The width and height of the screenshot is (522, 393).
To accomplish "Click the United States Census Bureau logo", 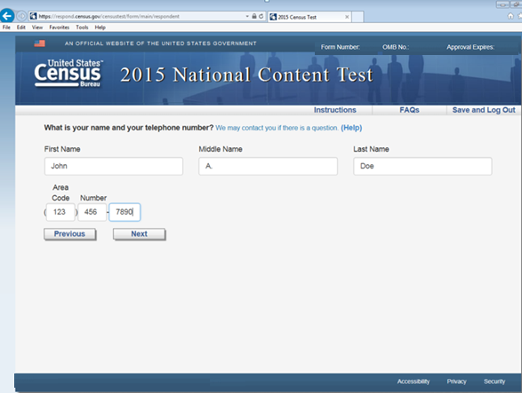I will [x=68, y=74].
